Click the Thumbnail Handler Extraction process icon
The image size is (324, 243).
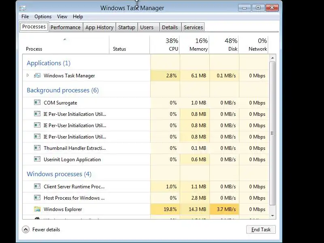coord(37,148)
